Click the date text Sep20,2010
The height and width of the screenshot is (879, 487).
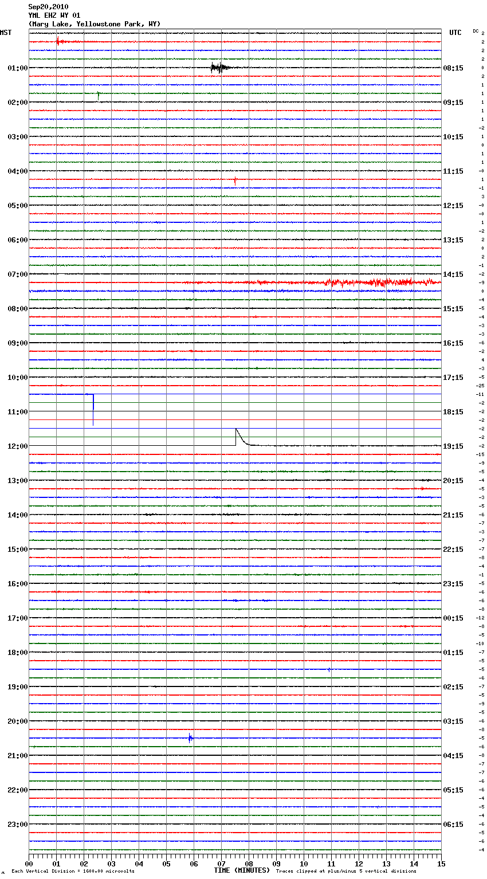(x=48, y=7)
